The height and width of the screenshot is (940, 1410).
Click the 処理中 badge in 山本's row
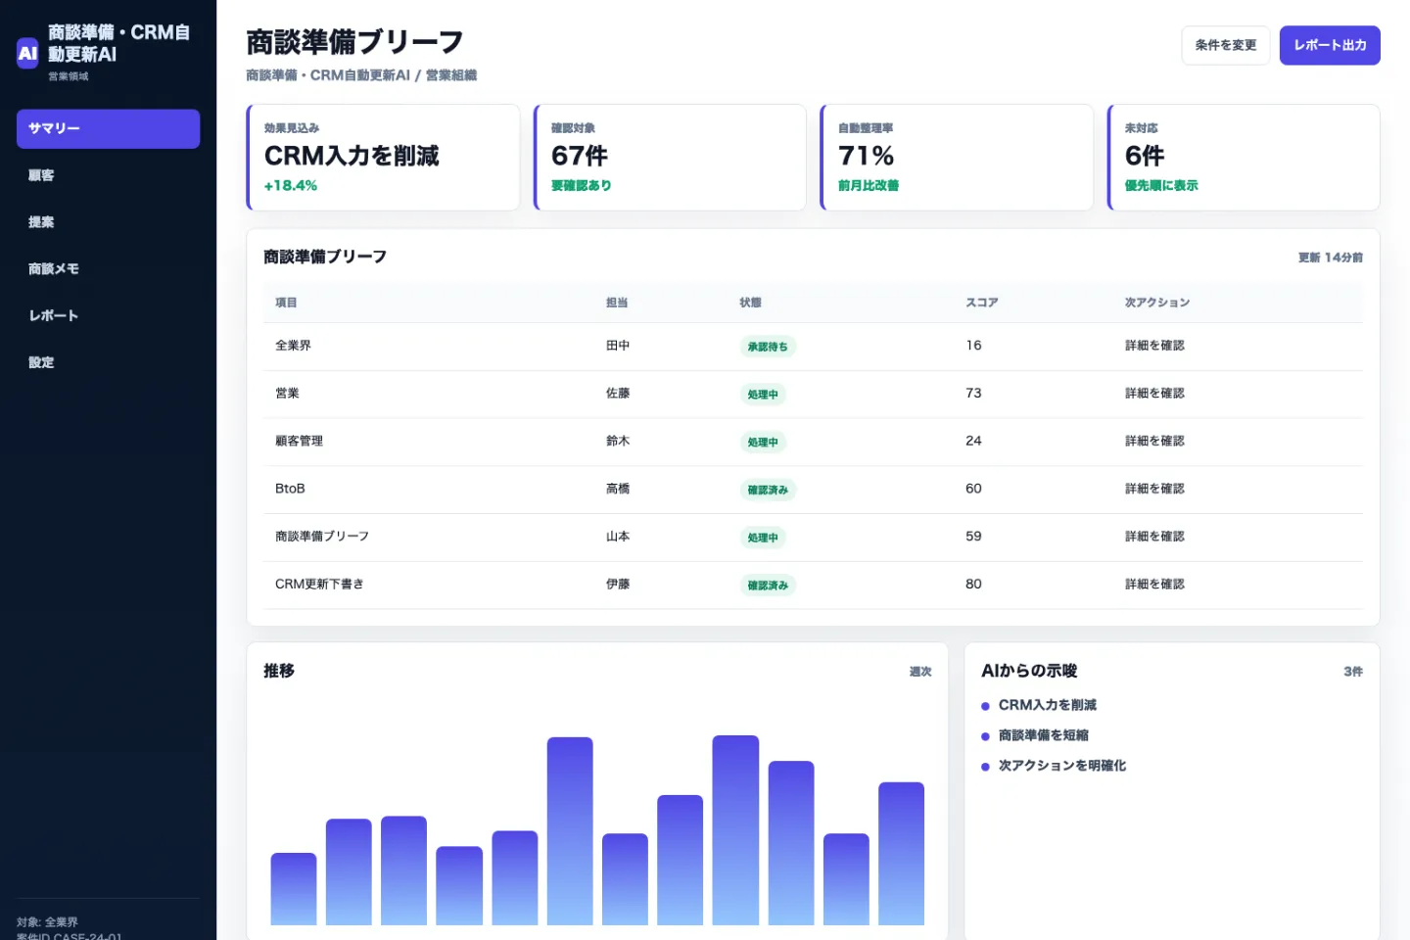click(763, 538)
